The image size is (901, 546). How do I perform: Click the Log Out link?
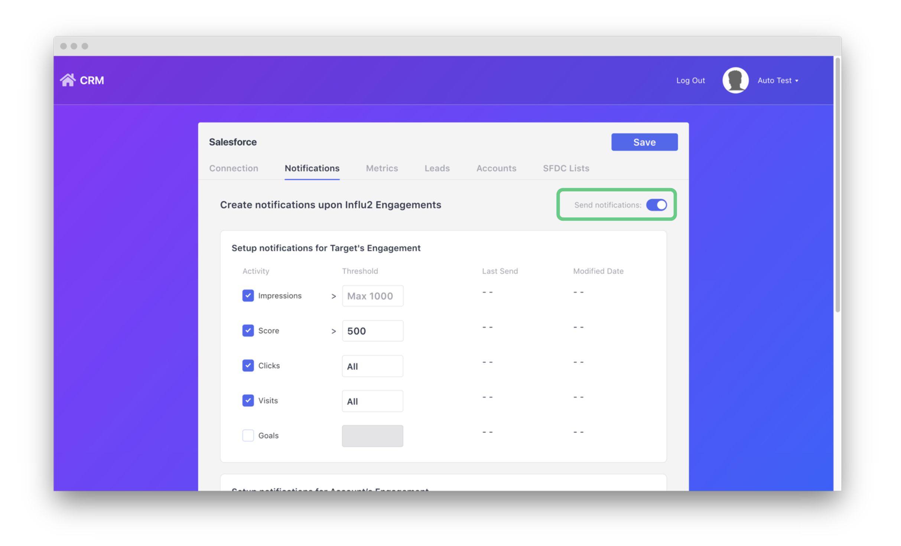point(690,80)
